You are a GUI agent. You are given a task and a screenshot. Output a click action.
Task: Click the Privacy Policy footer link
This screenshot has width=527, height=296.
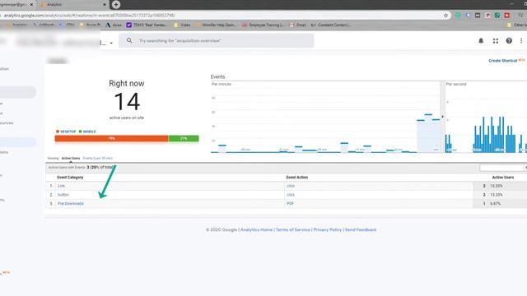tap(328, 229)
